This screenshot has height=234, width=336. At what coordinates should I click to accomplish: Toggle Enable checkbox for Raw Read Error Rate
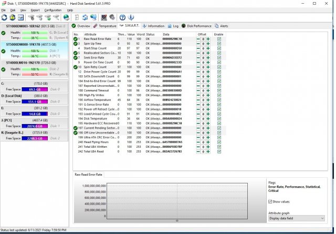219,39
